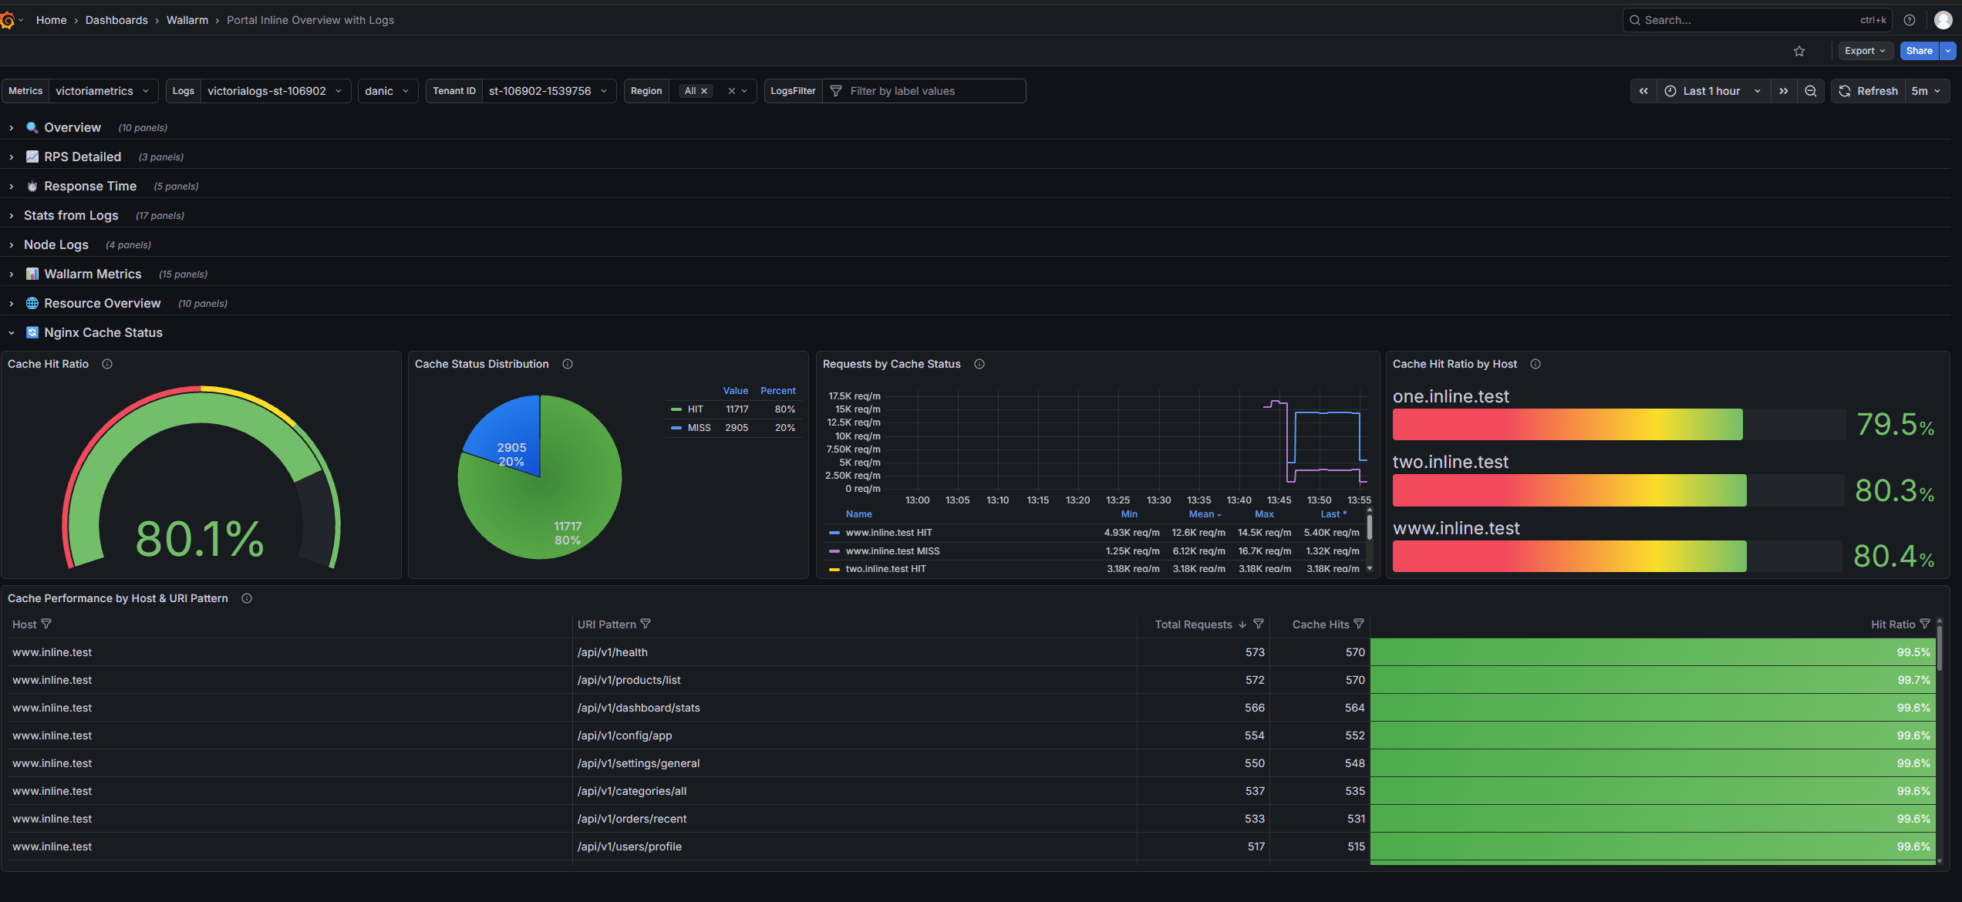
Task: Click the Grafana logo icon
Action: 8,20
